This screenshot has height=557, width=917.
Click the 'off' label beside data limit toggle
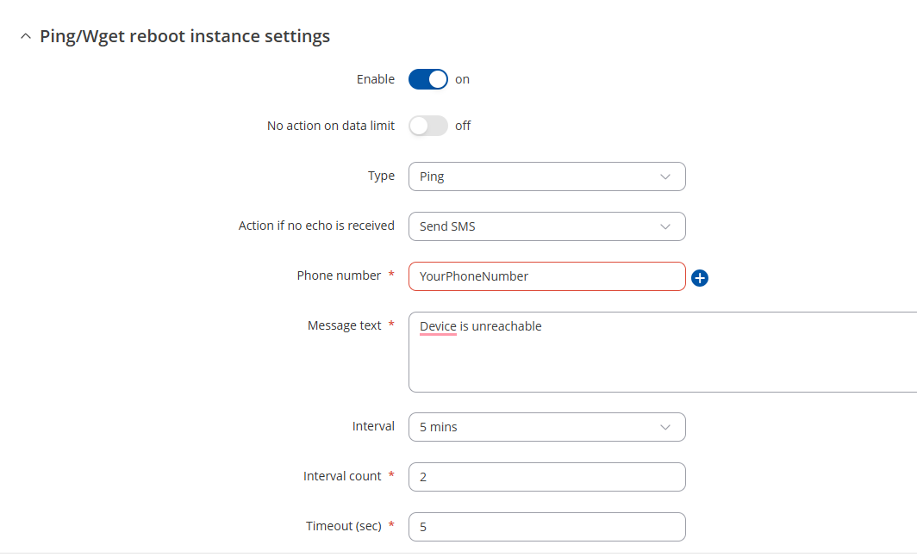(463, 126)
